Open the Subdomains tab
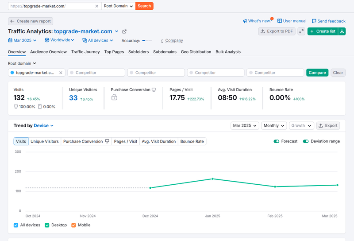This screenshot has width=354, height=241. [165, 52]
